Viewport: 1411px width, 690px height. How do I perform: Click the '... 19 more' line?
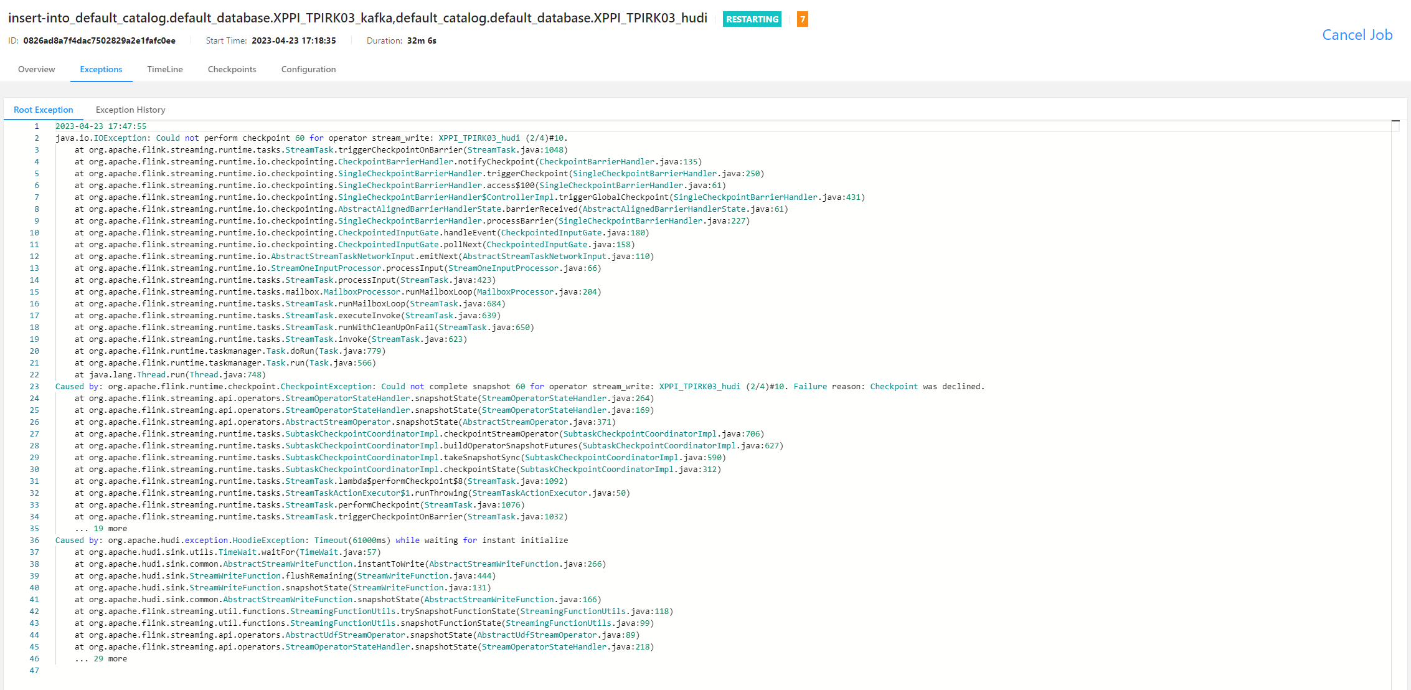click(x=101, y=528)
